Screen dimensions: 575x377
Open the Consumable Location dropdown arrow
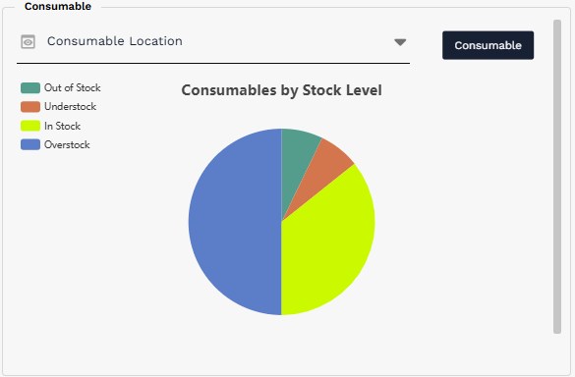tap(400, 42)
